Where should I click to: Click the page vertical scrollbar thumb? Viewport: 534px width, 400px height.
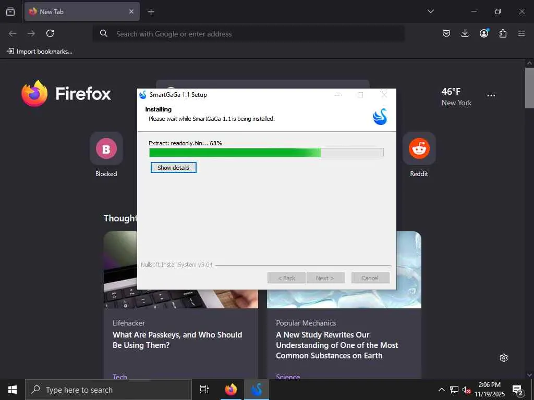coord(529,88)
